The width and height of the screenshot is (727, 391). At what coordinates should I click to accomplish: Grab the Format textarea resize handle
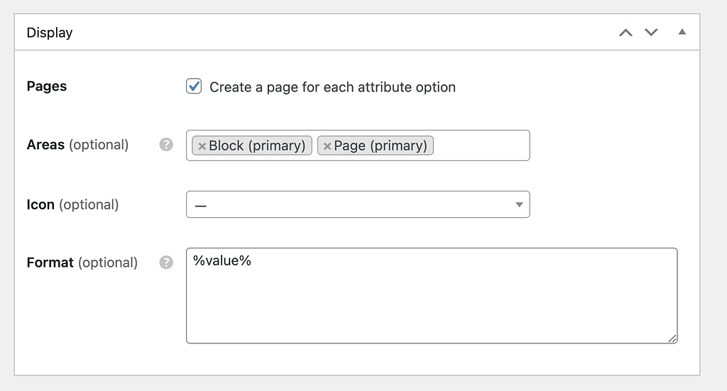tap(672, 338)
